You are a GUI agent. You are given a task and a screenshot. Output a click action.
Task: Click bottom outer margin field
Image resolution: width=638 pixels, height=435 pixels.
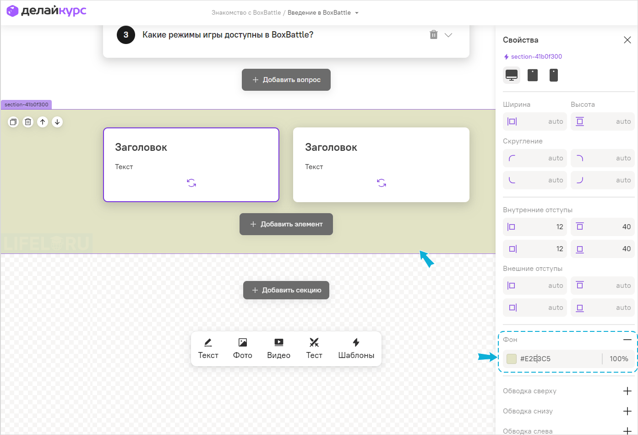[x=603, y=308]
